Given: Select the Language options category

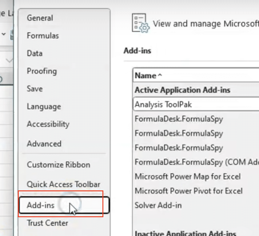Looking at the screenshot, I should pos(44,107).
